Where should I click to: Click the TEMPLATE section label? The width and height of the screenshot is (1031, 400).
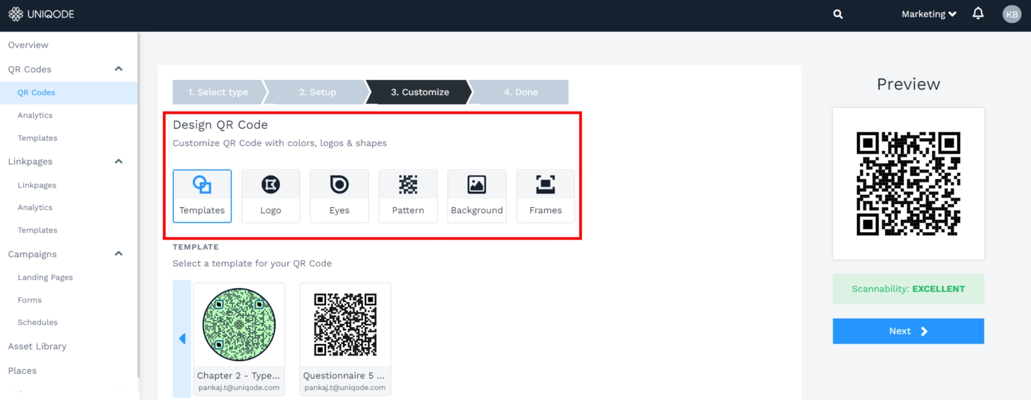click(x=196, y=247)
